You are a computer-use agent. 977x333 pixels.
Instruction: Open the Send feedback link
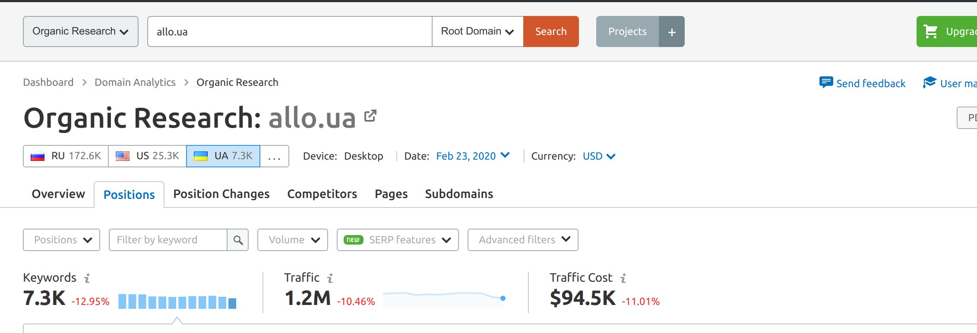[871, 83]
